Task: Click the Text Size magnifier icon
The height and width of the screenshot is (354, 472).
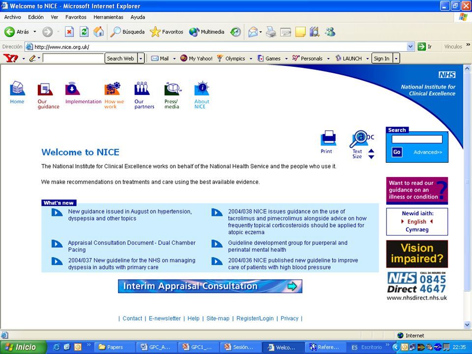Action: coord(361,139)
